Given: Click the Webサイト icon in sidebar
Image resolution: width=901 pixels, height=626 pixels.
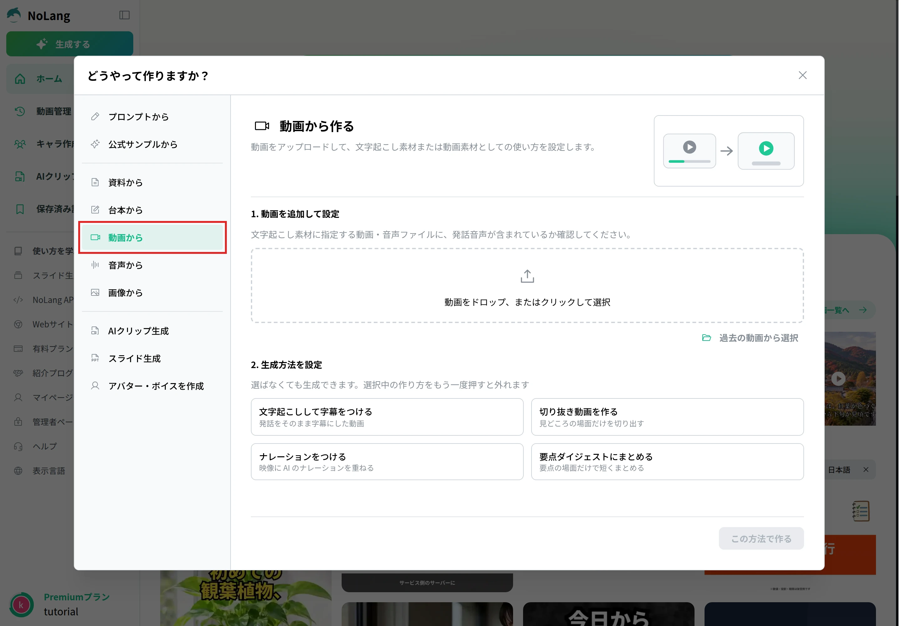Looking at the screenshot, I should [x=18, y=324].
